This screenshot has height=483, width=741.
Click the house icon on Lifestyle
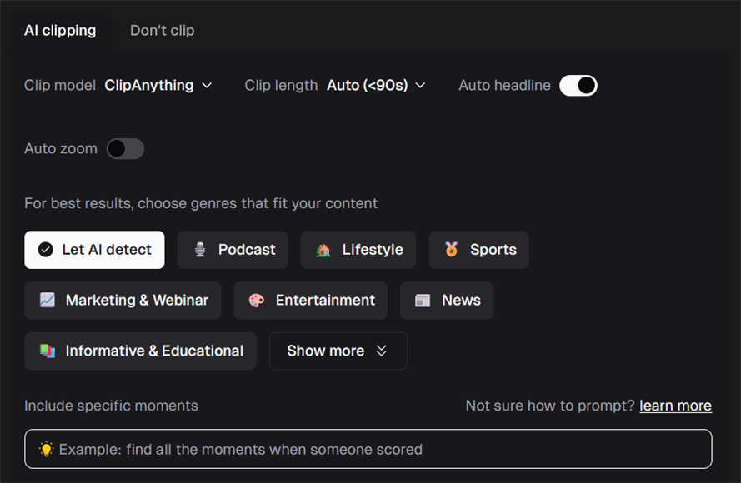(323, 250)
